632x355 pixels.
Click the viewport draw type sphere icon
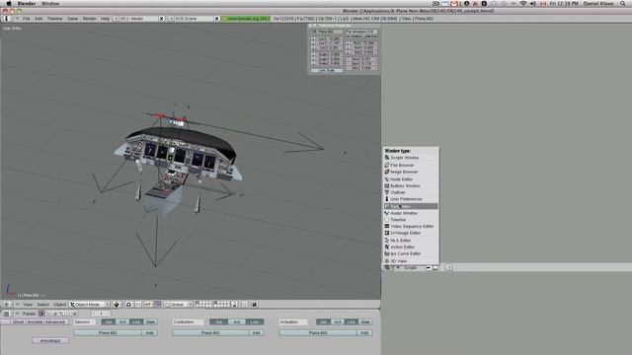(117, 305)
